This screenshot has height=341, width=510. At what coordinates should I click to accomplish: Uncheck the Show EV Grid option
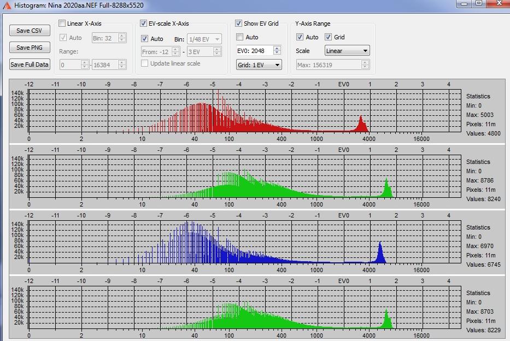[238, 23]
